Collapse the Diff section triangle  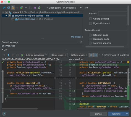(x=2, y=50)
